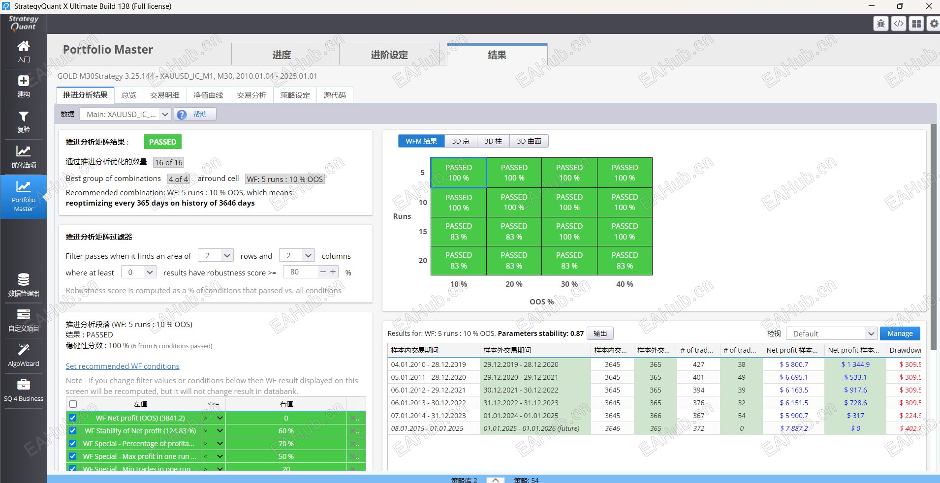This screenshot has width=940, height=483.
Task: Switch to the 进度 tab
Action: 282,55
